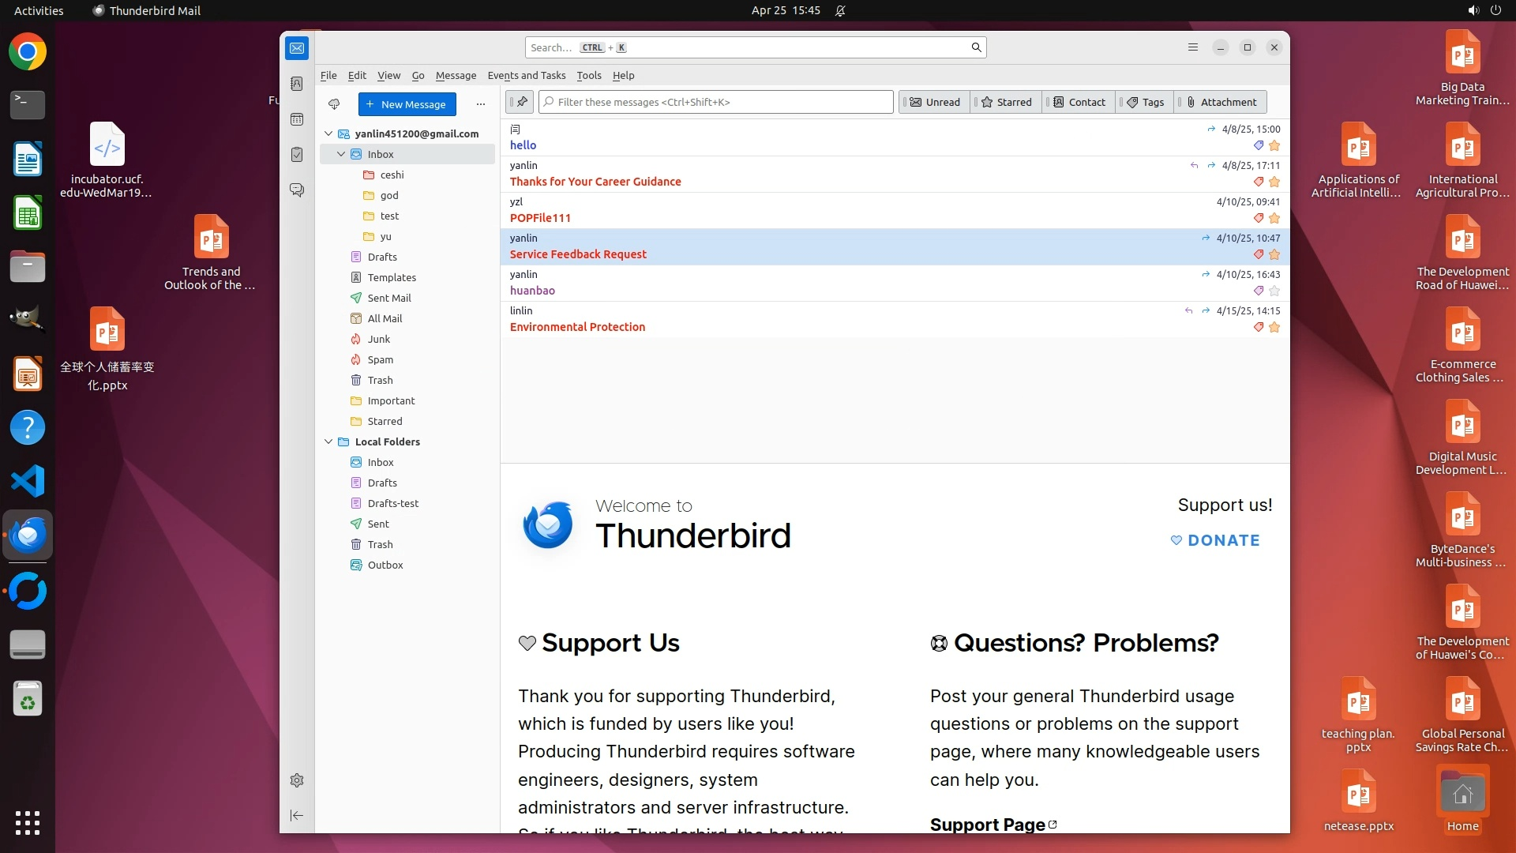Open the Tasks space icon
The height and width of the screenshot is (853, 1516).
pyautogui.click(x=297, y=155)
